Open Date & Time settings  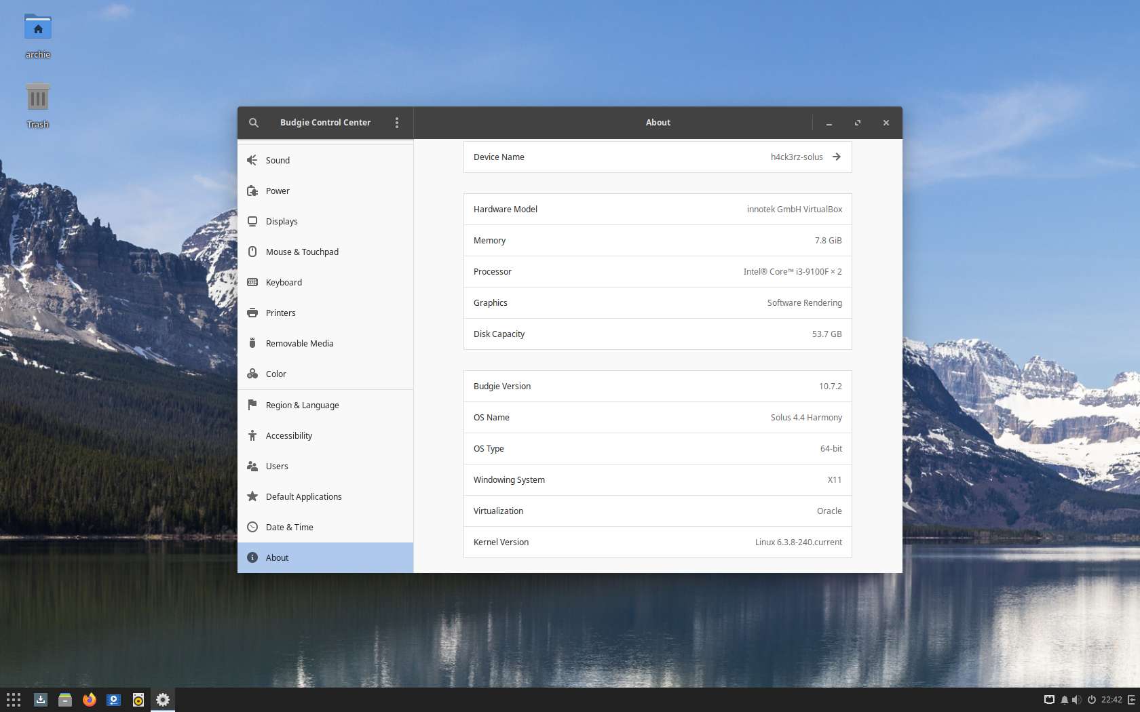325,527
